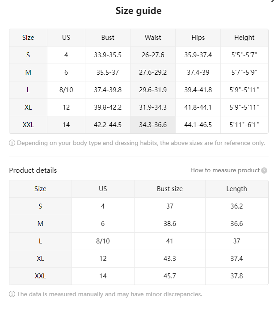This screenshot has width=274, height=311.
Task: Click the Size guide title
Action: (x=139, y=10)
